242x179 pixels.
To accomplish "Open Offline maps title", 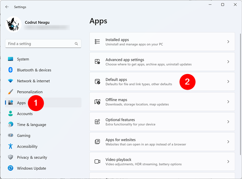I will pyautogui.click(x=116, y=100).
